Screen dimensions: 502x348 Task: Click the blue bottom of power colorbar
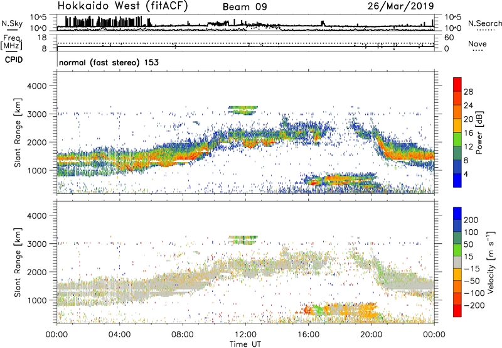point(457,181)
